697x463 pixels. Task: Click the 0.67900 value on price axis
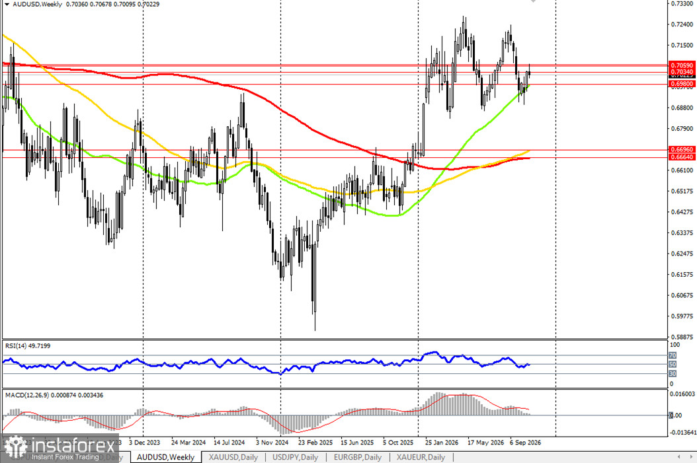click(x=682, y=129)
